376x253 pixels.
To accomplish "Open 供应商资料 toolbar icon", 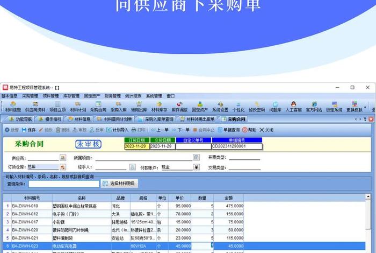I will click(35, 107).
